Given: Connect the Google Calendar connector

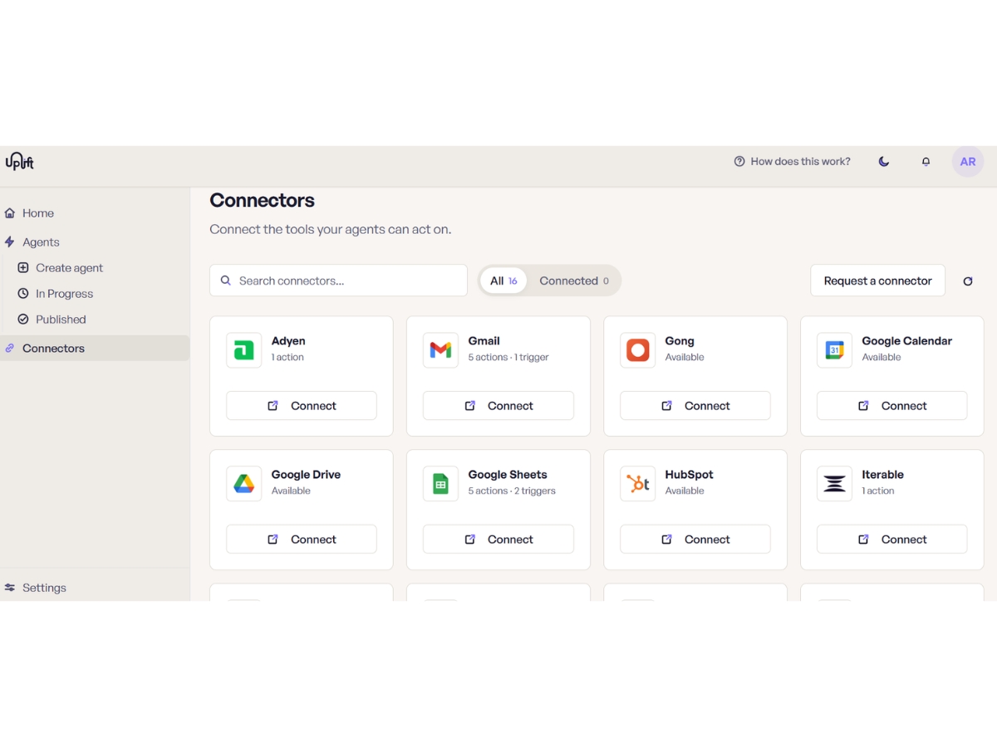Looking at the screenshot, I should tap(891, 406).
